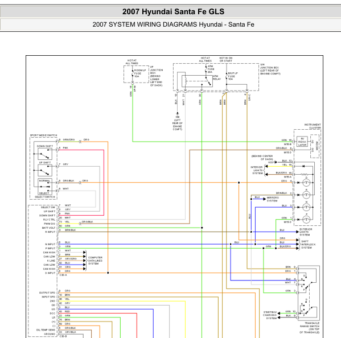Viewport: 341px width, 338px height.
Task: Click "HOT IN ON OR START" label
Action: [x=226, y=59]
